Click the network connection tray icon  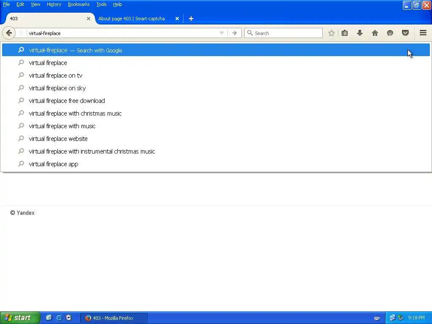tap(392, 318)
